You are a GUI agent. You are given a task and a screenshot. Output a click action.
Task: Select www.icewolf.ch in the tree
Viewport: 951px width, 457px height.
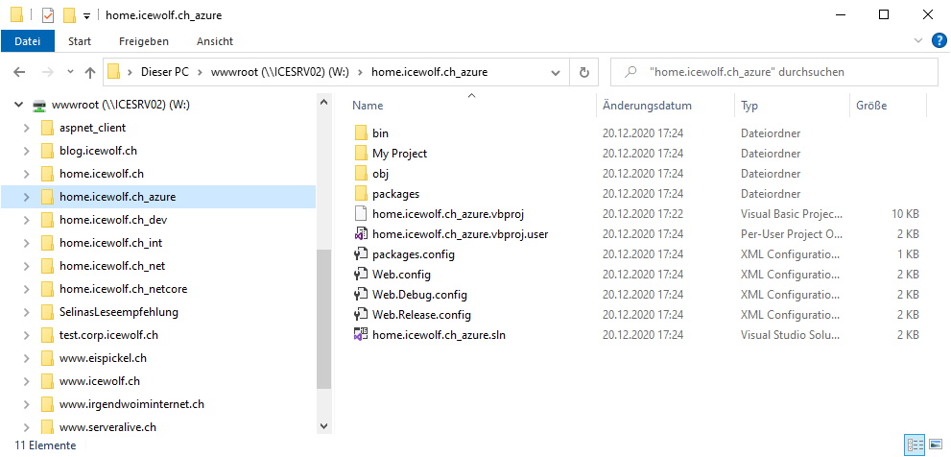pos(100,382)
